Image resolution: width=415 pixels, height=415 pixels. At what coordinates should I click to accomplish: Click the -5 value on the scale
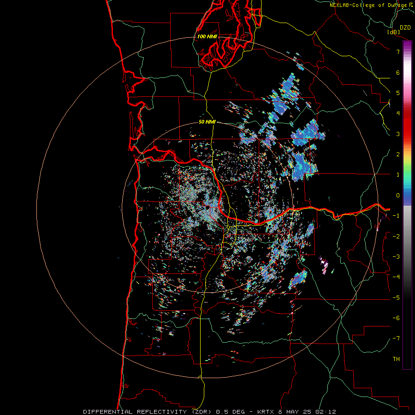tap(396, 298)
